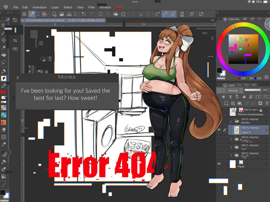
Task: Collapse the Monika layer folder
Action: point(231,121)
